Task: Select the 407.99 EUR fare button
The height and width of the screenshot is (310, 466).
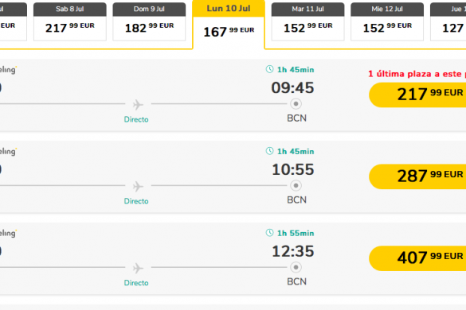Action: click(x=417, y=258)
